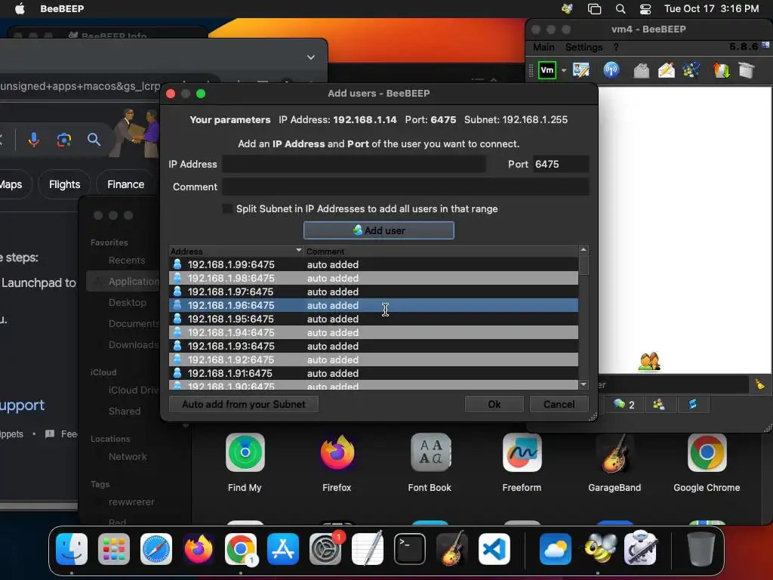
Task: Click Auto add from your Subnet button
Action: tap(244, 405)
